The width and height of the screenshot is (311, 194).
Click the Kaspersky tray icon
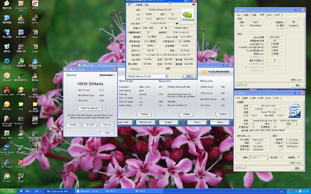290,191
